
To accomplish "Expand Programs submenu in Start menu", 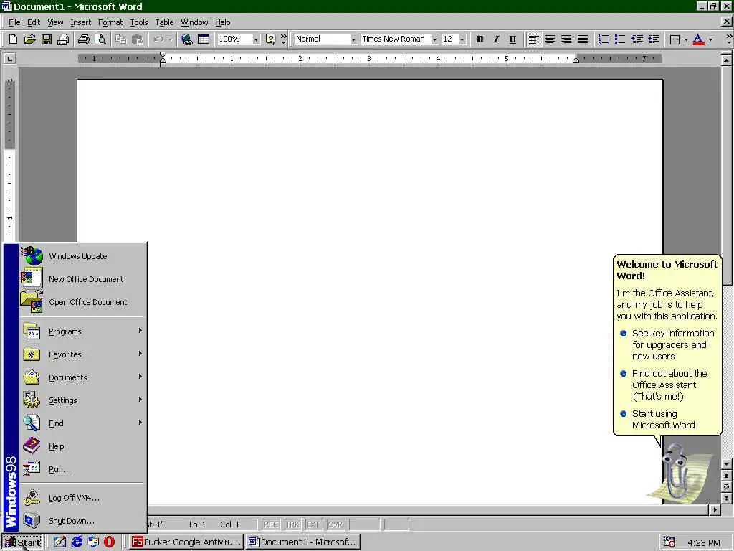I will point(83,331).
